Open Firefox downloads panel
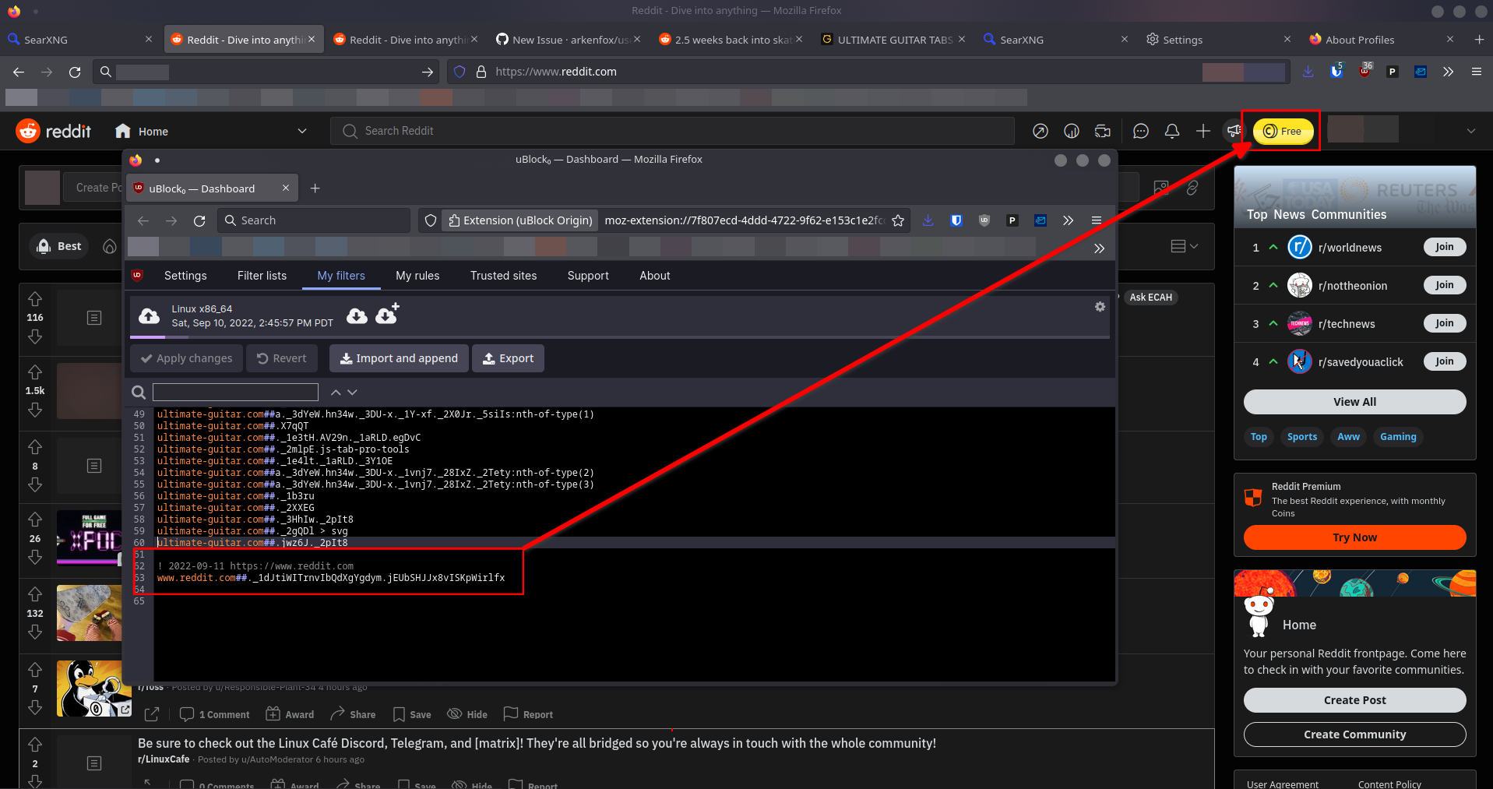 (1308, 71)
